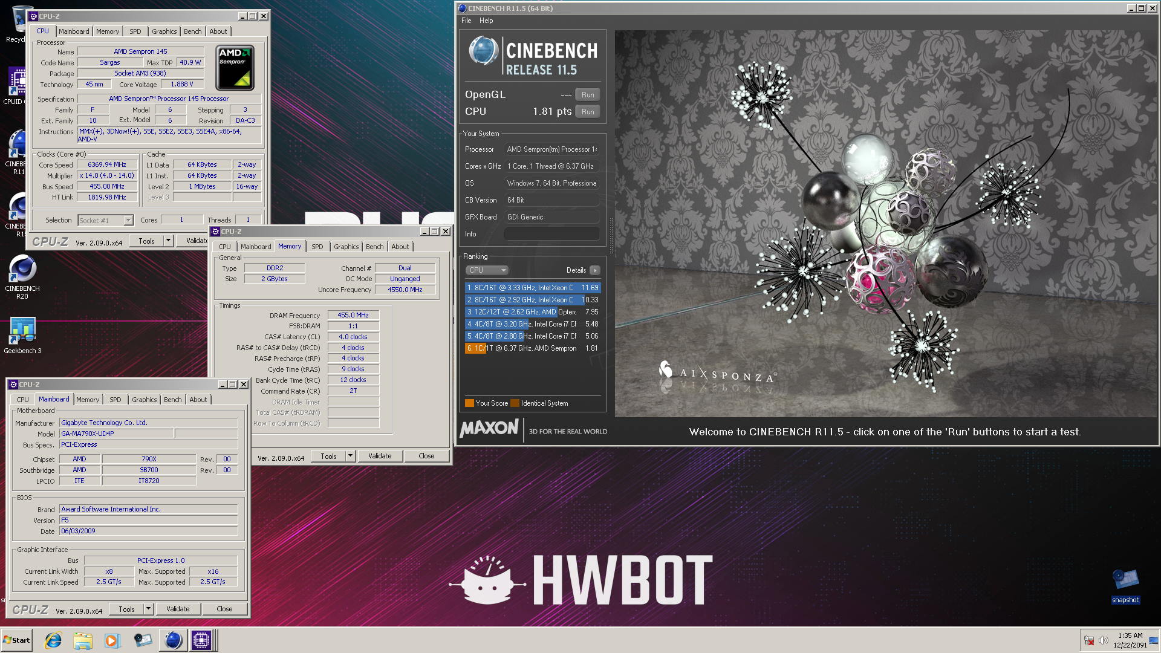1161x653 pixels.
Task: Switch to Bench tab in CPU window
Action: coord(193,31)
